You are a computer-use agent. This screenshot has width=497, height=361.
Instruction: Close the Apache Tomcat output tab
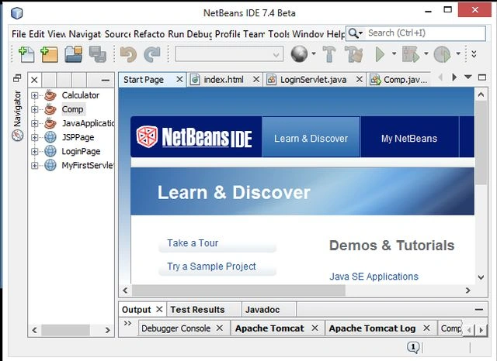tap(315, 328)
